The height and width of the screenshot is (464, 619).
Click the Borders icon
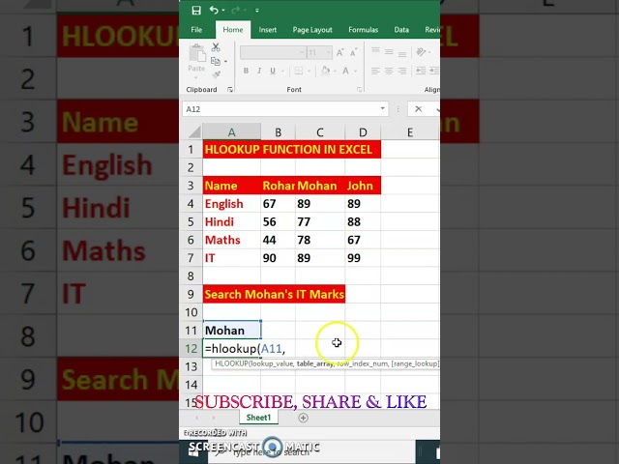click(299, 71)
